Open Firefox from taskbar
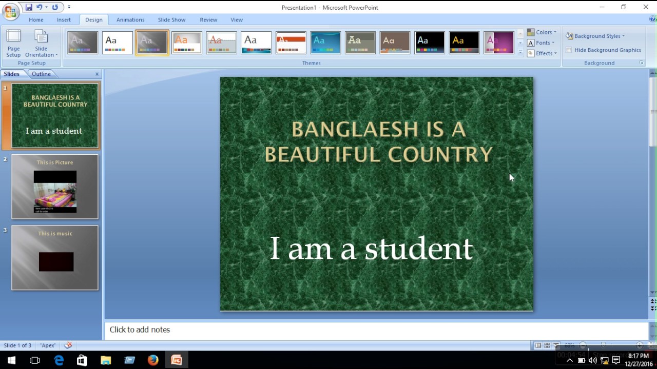Screen dimensions: 657x369 153,360
